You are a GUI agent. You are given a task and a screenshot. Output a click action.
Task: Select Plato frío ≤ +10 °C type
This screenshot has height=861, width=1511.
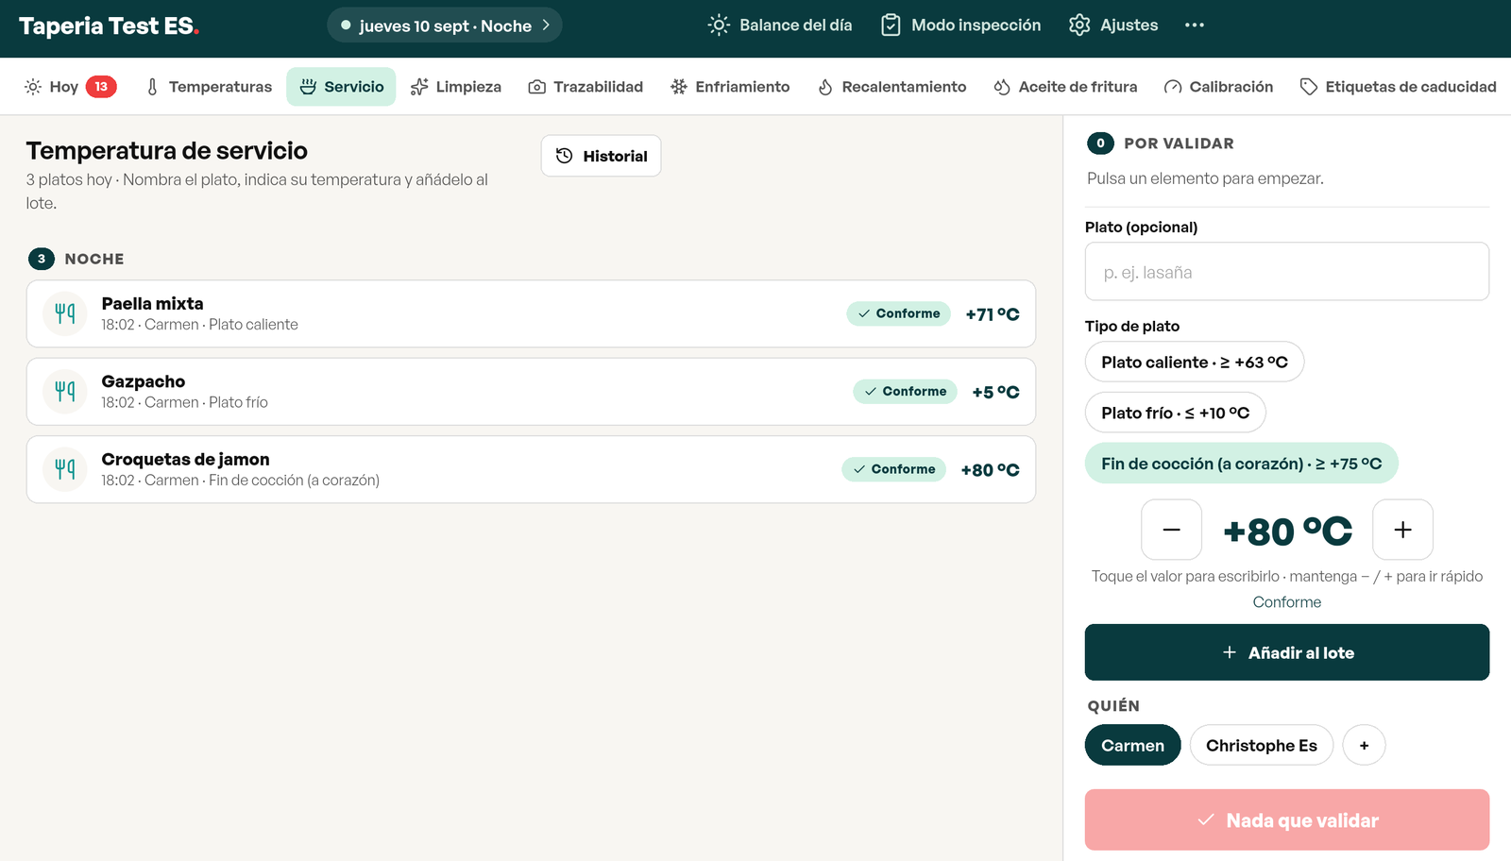pyautogui.click(x=1175, y=413)
